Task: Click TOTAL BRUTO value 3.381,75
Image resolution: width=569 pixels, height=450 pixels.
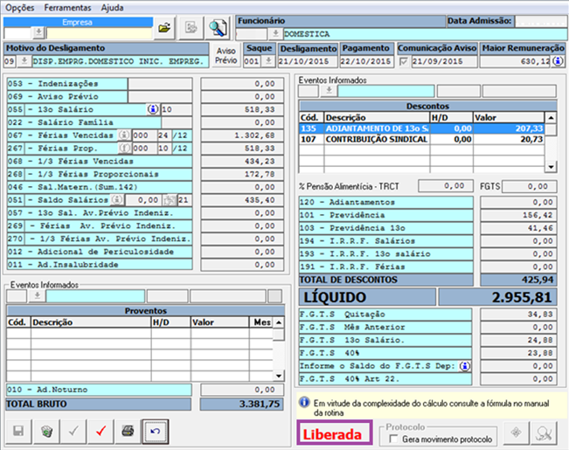Action: 242,404
